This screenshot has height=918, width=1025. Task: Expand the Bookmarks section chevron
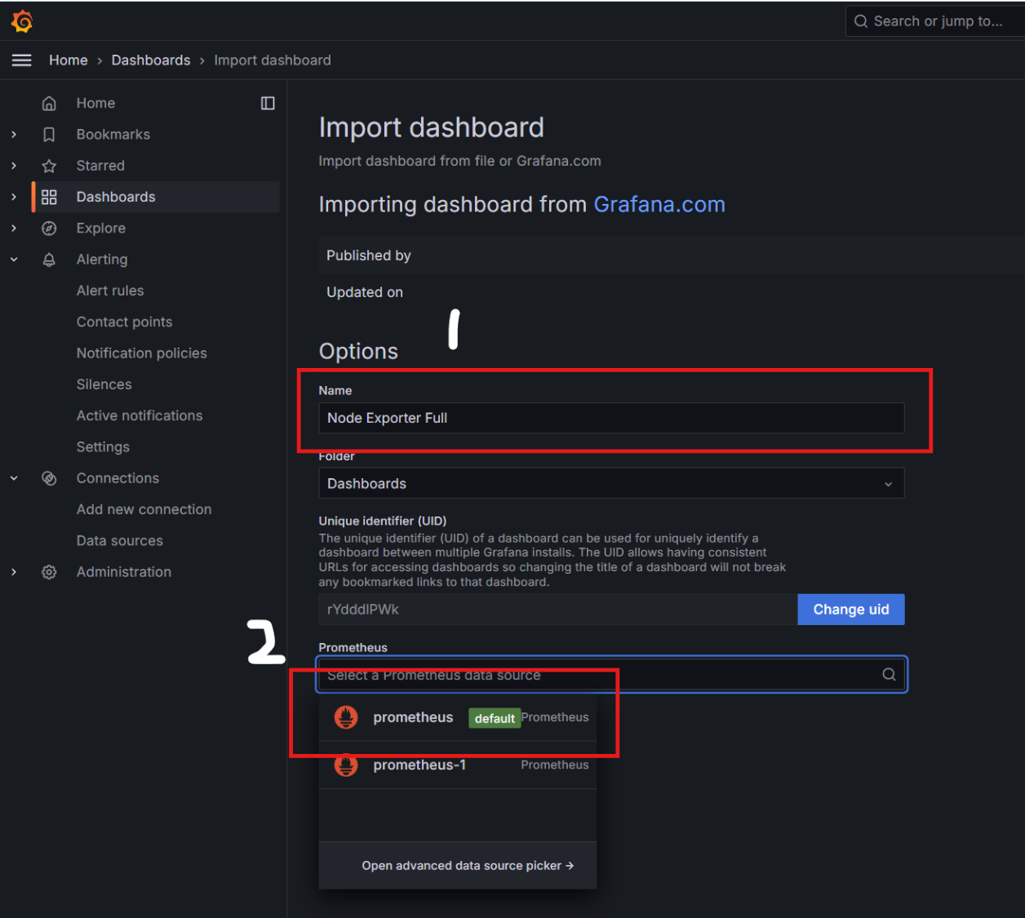[14, 135]
